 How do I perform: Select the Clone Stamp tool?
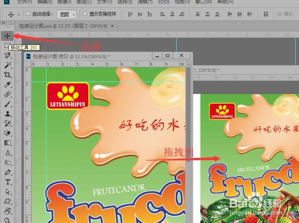7,114
